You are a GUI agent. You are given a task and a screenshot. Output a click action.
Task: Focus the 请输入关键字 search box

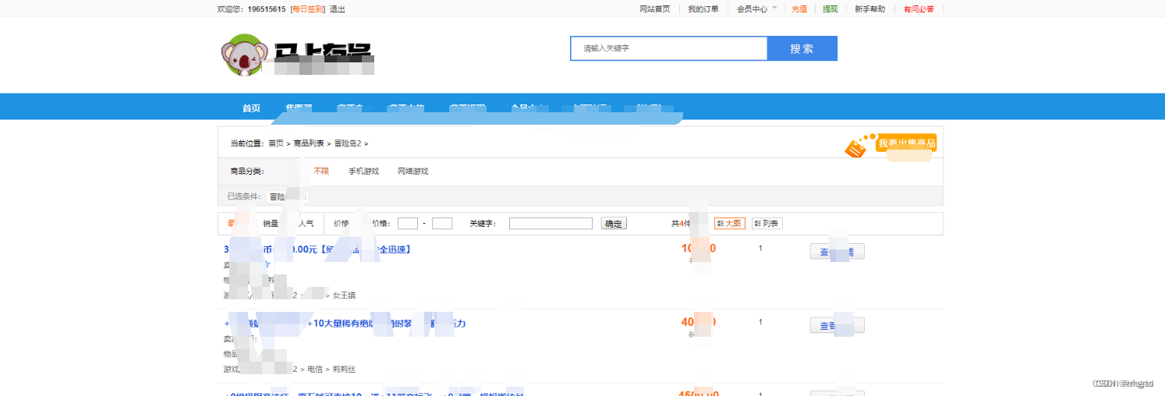click(669, 48)
